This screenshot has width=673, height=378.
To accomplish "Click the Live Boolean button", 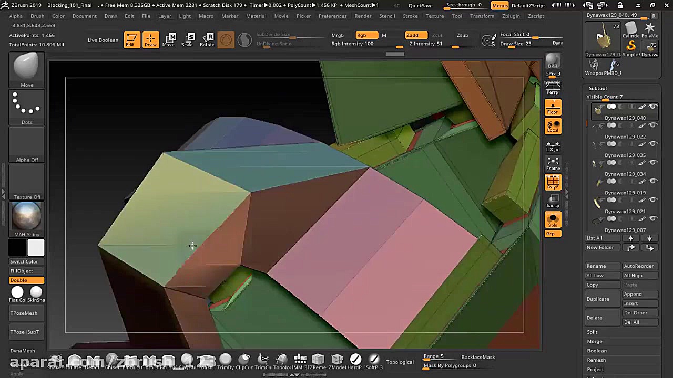I will coord(103,40).
